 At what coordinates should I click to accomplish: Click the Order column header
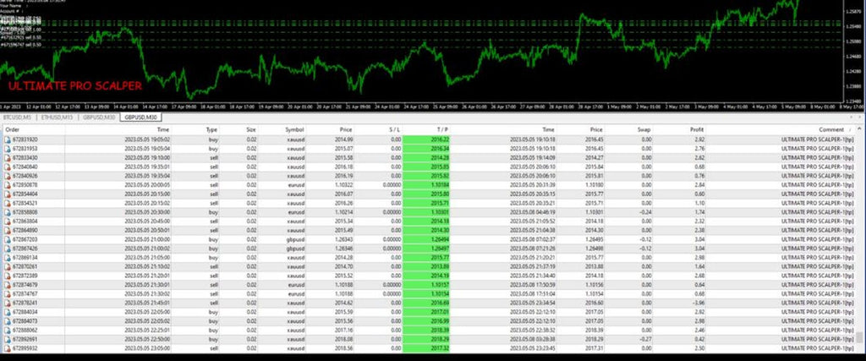tap(14, 129)
